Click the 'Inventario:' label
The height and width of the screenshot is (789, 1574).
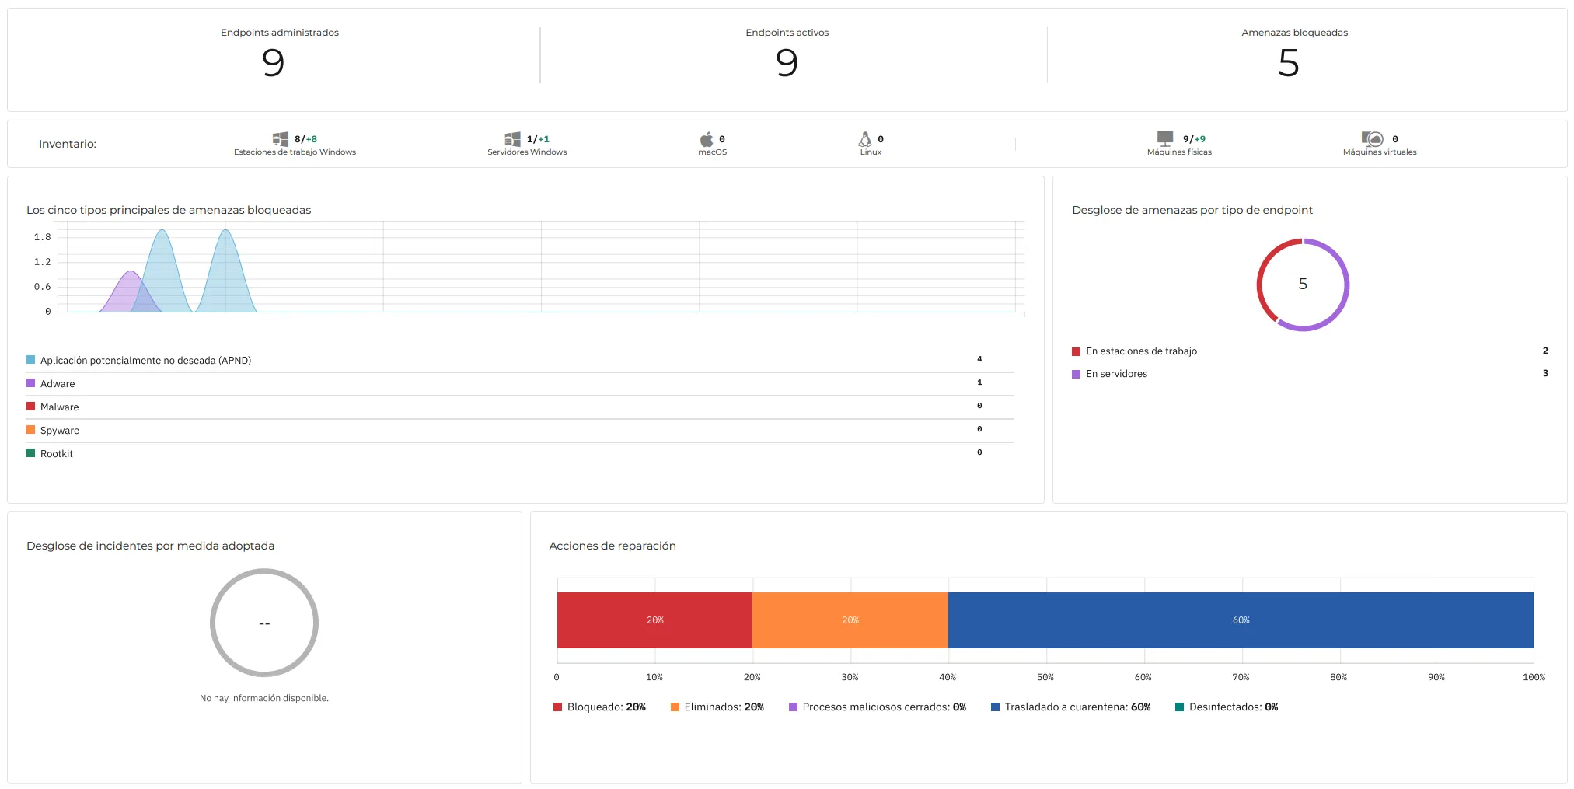[x=68, y=144]
